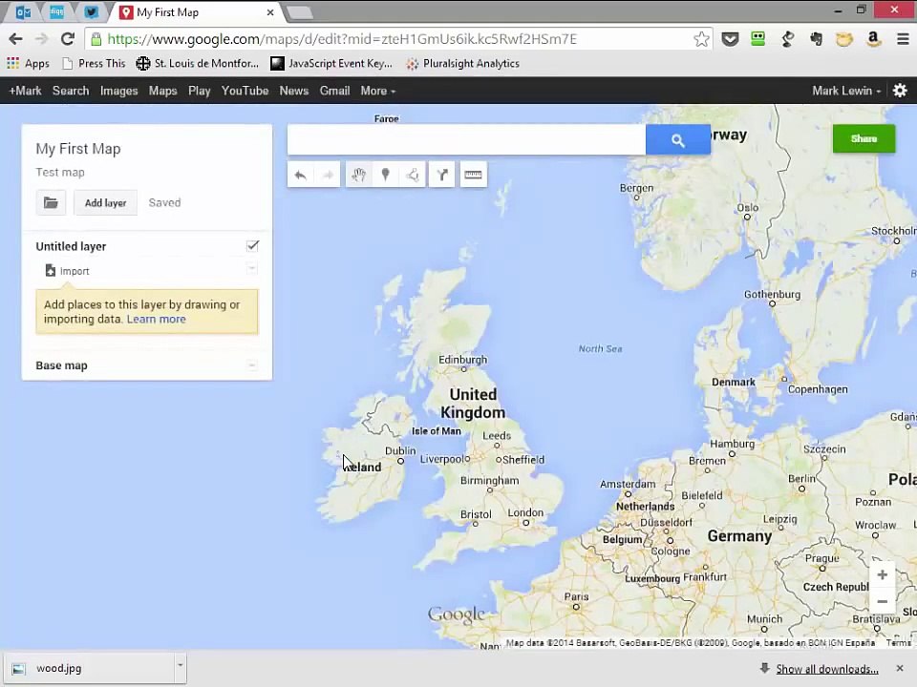Open the folder icon button in map panel
Viewport: 917px width, 687px height.
pyautogui.click(x=51, y=202)
